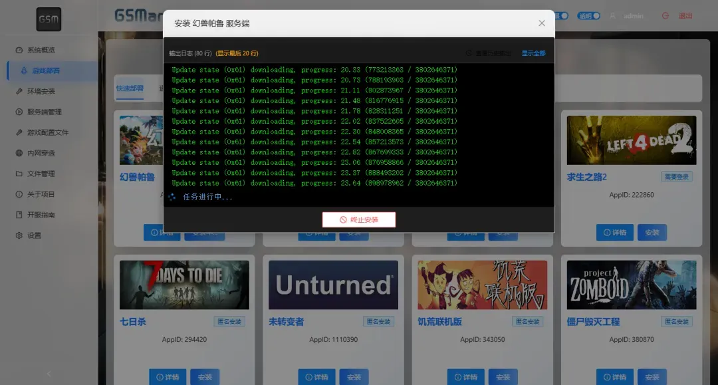This screenshot has width=718, height=385.
Task: Click the 僵尸毁灭工程 game title
Action: 593,322
